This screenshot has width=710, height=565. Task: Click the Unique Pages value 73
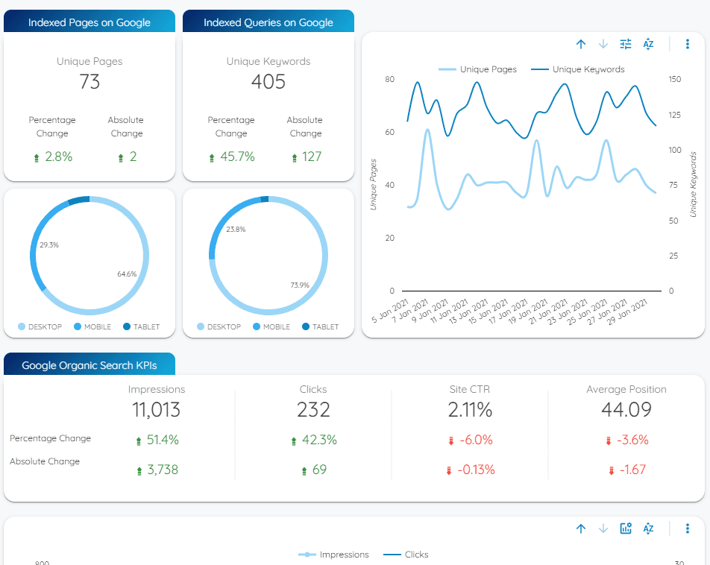(x=89, y=82)
